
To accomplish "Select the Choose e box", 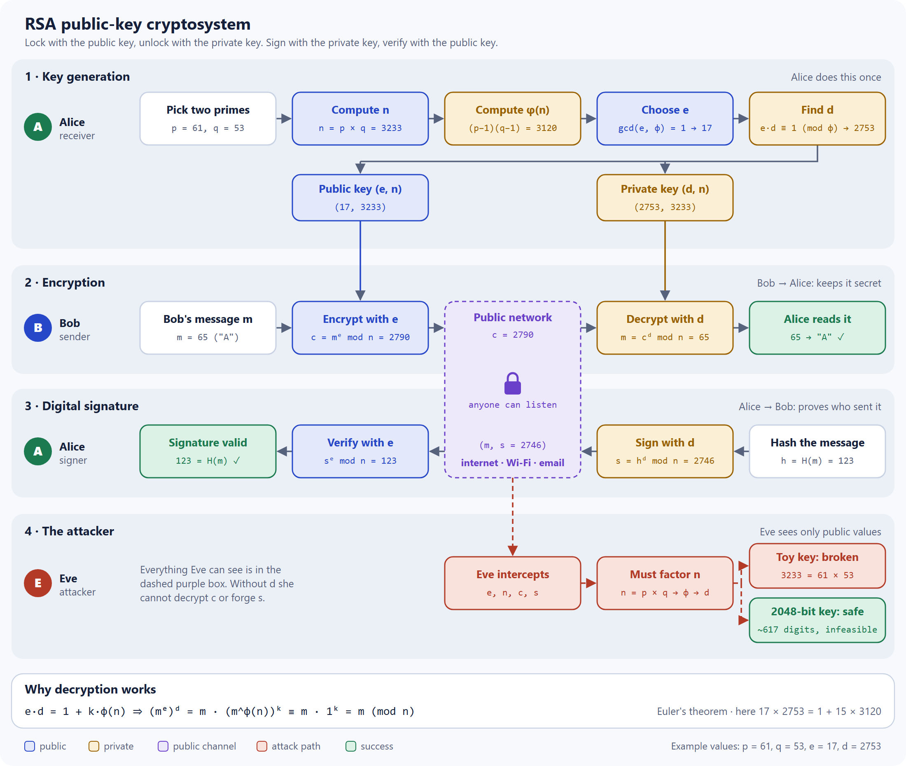I will pyautogui.click(x=665, y=119).
